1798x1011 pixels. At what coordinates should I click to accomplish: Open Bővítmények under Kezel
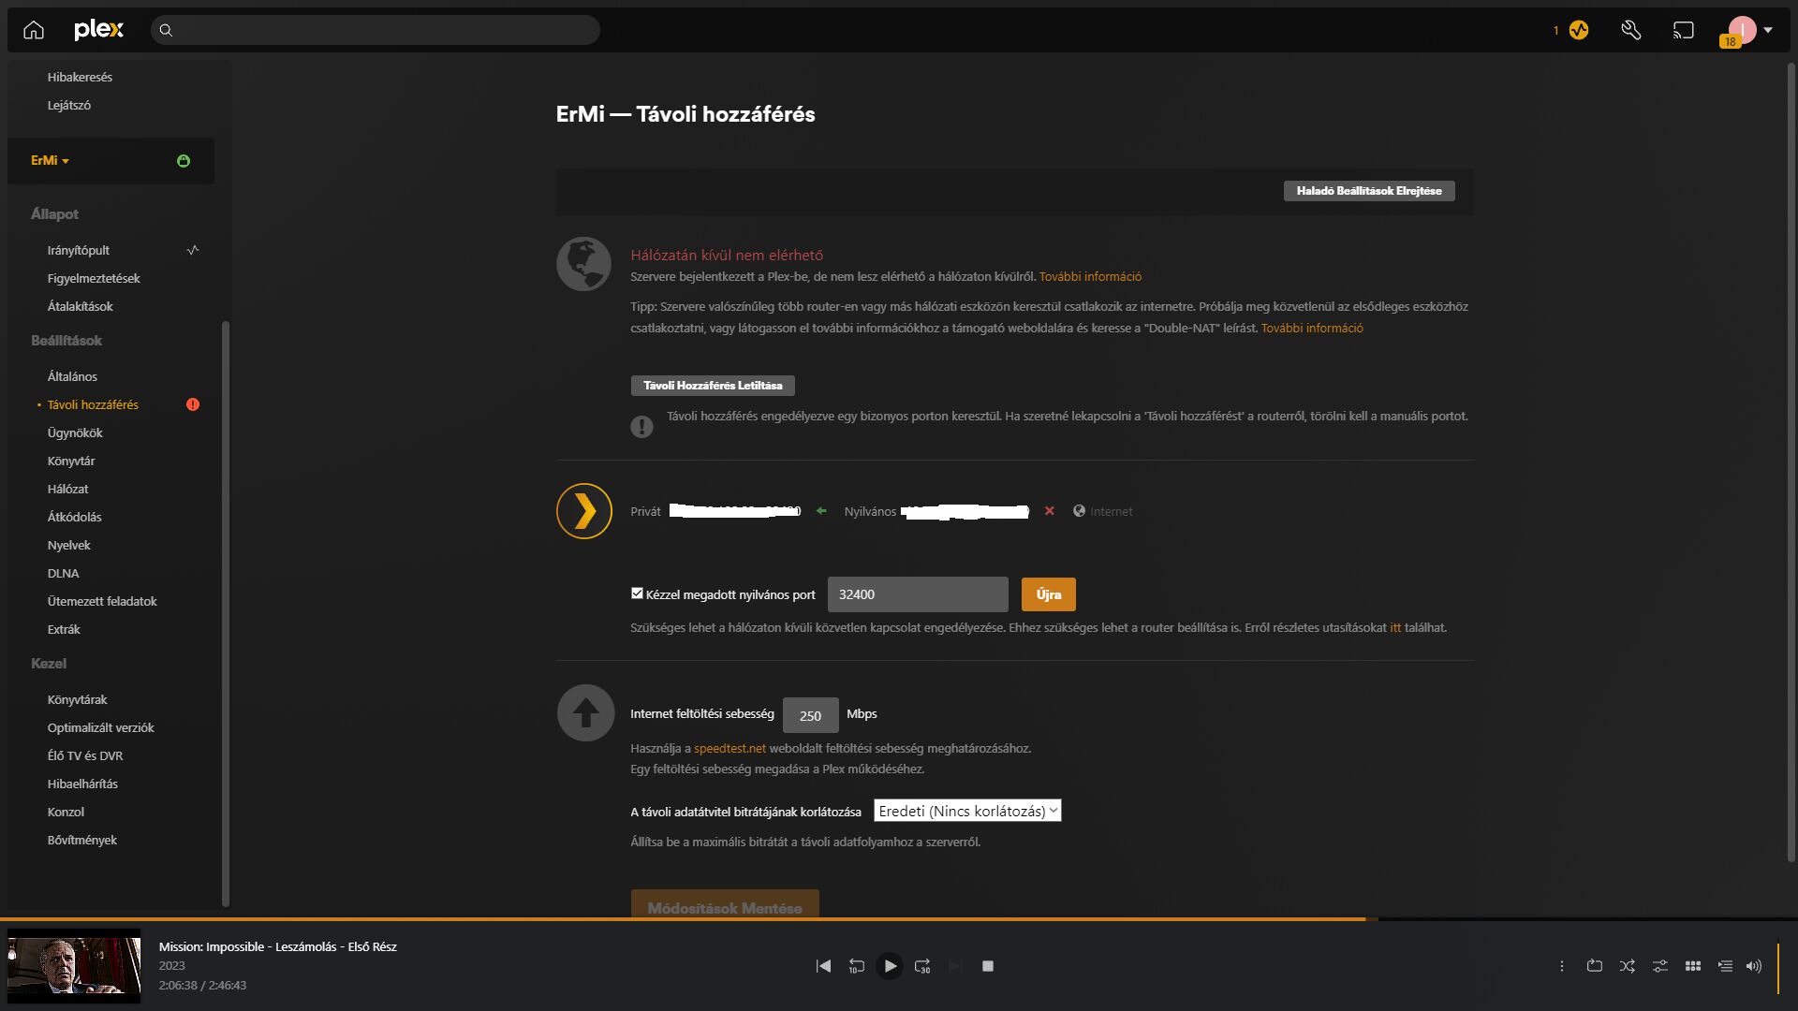coord(82,840)
